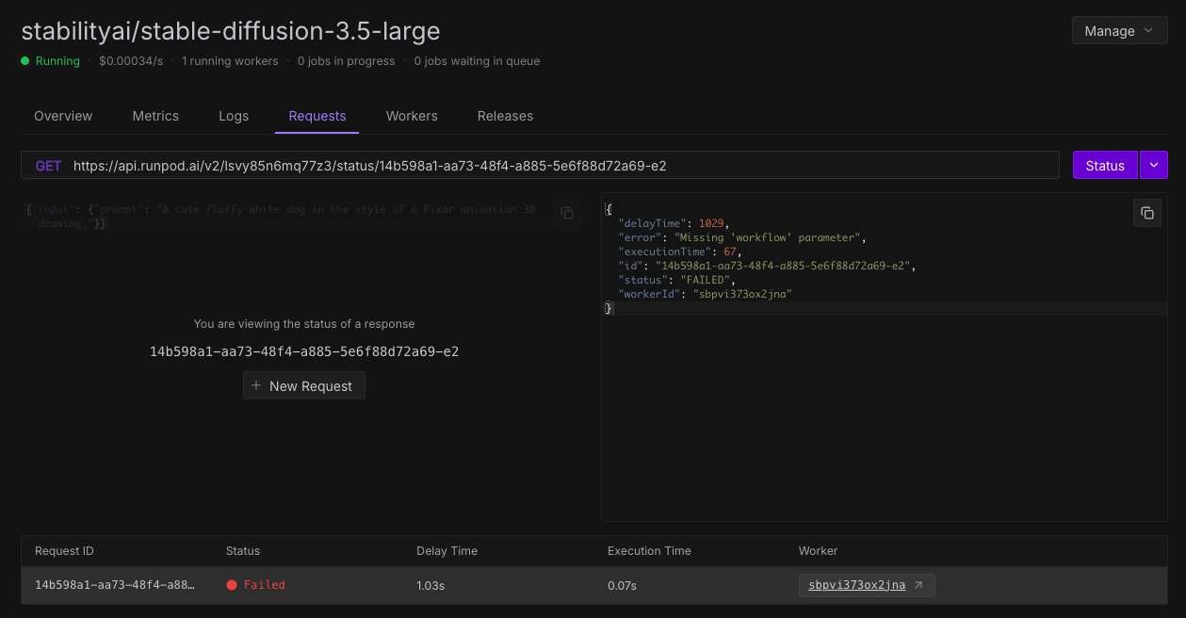Click the Failed status text in row

(x=264, y=585)
